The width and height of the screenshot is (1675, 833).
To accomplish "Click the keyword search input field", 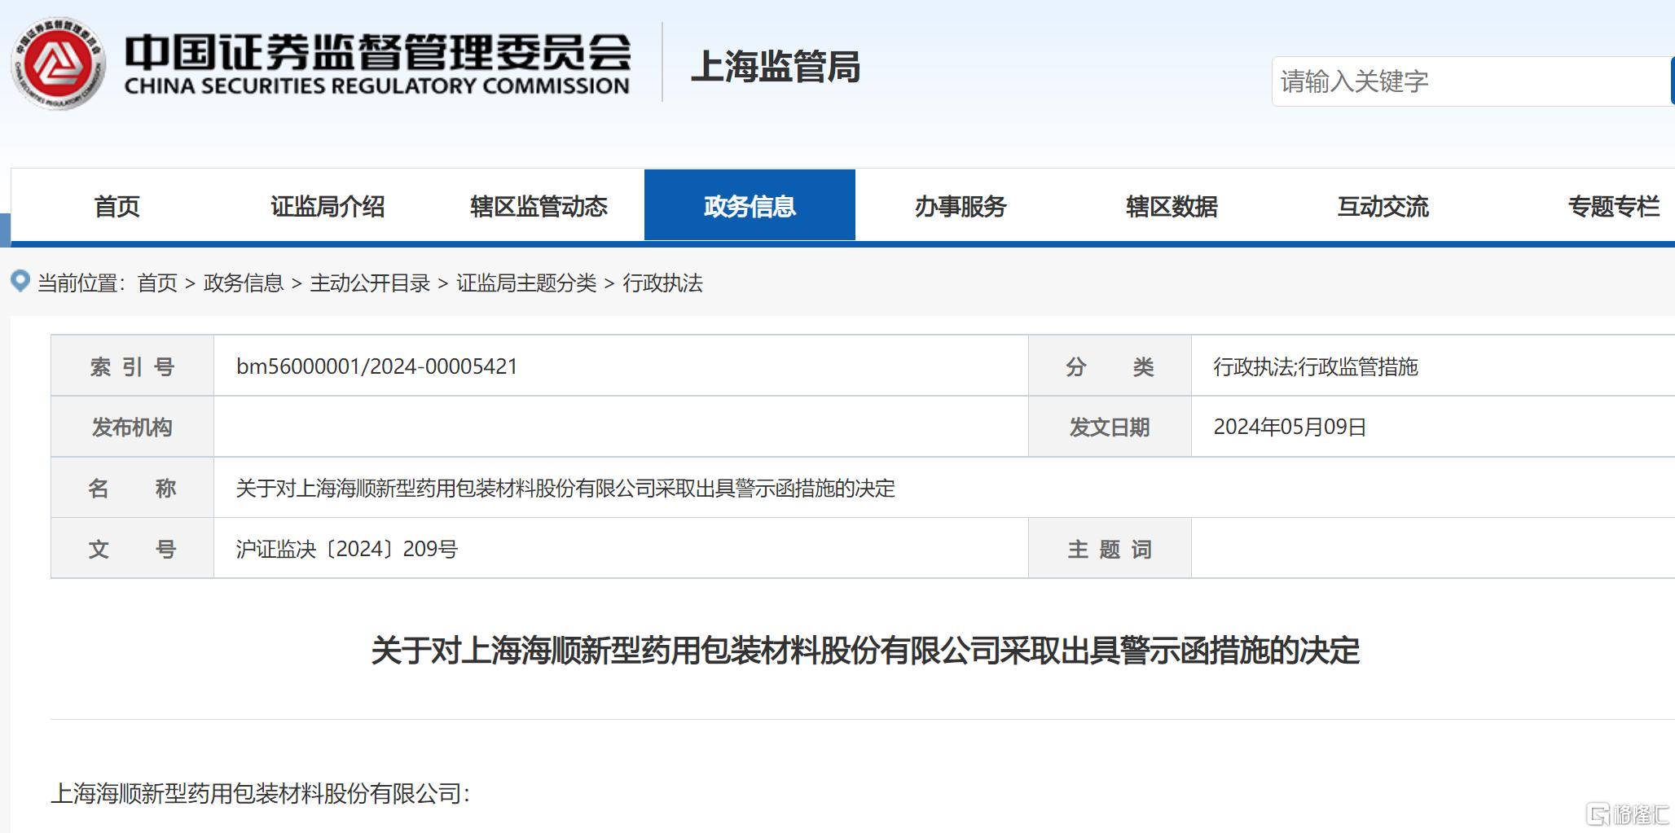I will [x=1472, y=81].
